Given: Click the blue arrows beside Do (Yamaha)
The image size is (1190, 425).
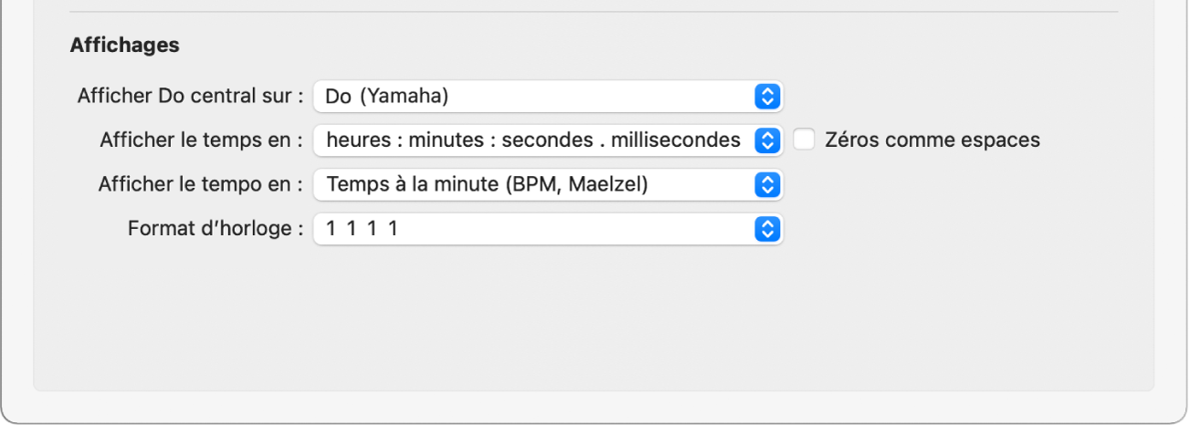Looking at the screenshot, I should (768, 96).
